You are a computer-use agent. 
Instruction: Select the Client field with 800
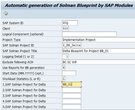[65, 28]
